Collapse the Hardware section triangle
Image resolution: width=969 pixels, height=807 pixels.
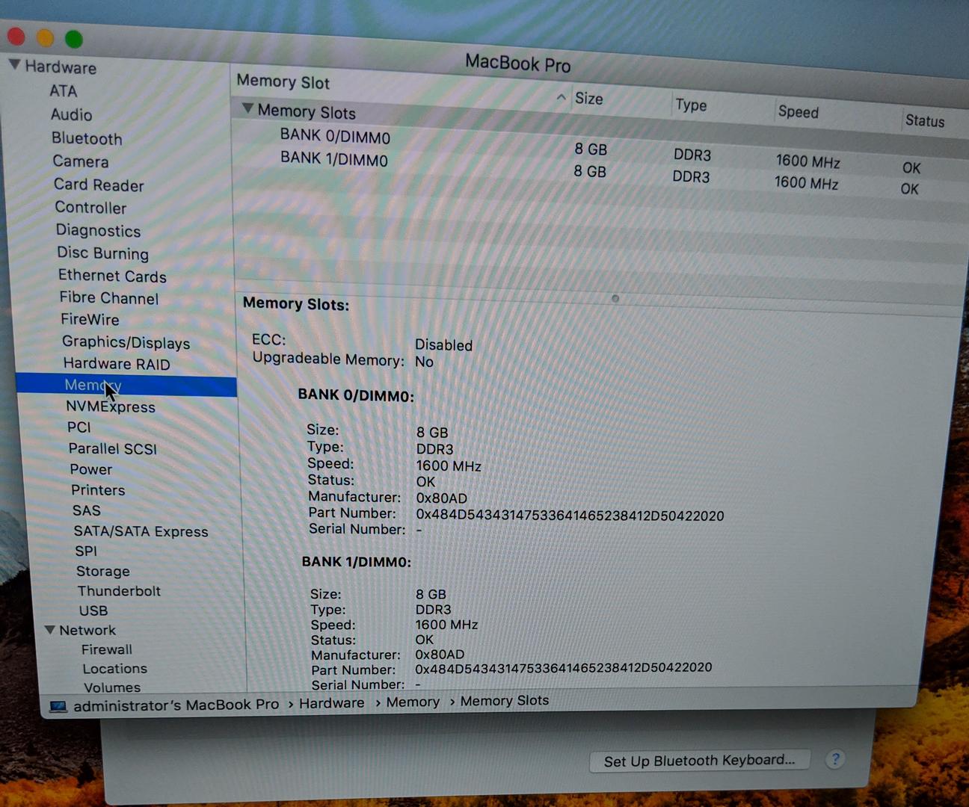[14, 65]
